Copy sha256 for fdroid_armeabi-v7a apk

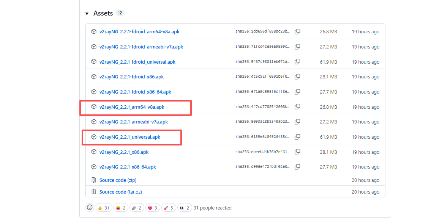tap(297, 47)
